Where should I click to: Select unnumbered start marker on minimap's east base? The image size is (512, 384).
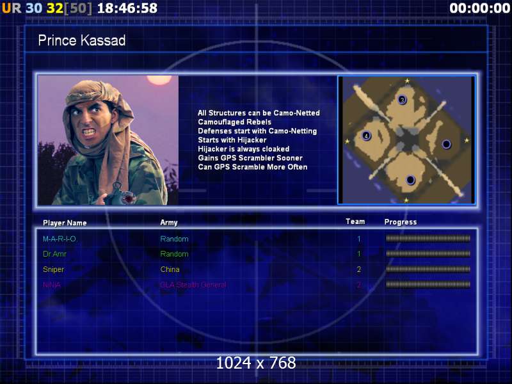[446, 144]
